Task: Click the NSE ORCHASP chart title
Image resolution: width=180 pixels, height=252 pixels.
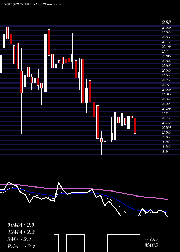Action: [x=32, y=4]
